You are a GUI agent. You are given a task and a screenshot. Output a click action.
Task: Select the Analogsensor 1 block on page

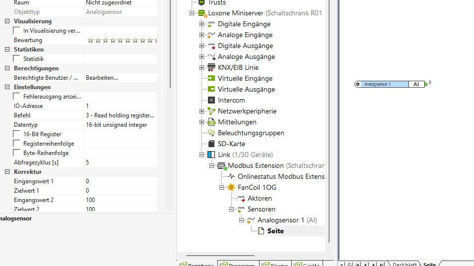click(390, 84)
